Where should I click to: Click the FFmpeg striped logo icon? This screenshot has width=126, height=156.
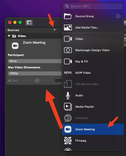click(x=68, y=141)
